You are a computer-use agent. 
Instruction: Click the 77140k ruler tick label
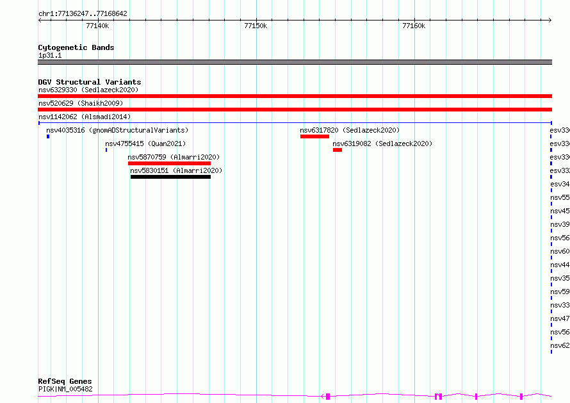point(97,26)
